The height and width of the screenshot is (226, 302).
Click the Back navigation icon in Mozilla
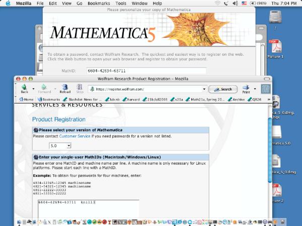tap(24, 87)
